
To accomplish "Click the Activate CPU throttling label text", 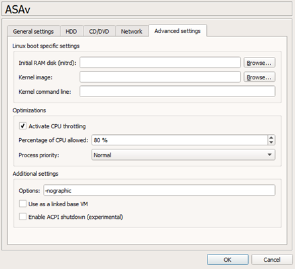I will 57,126.
